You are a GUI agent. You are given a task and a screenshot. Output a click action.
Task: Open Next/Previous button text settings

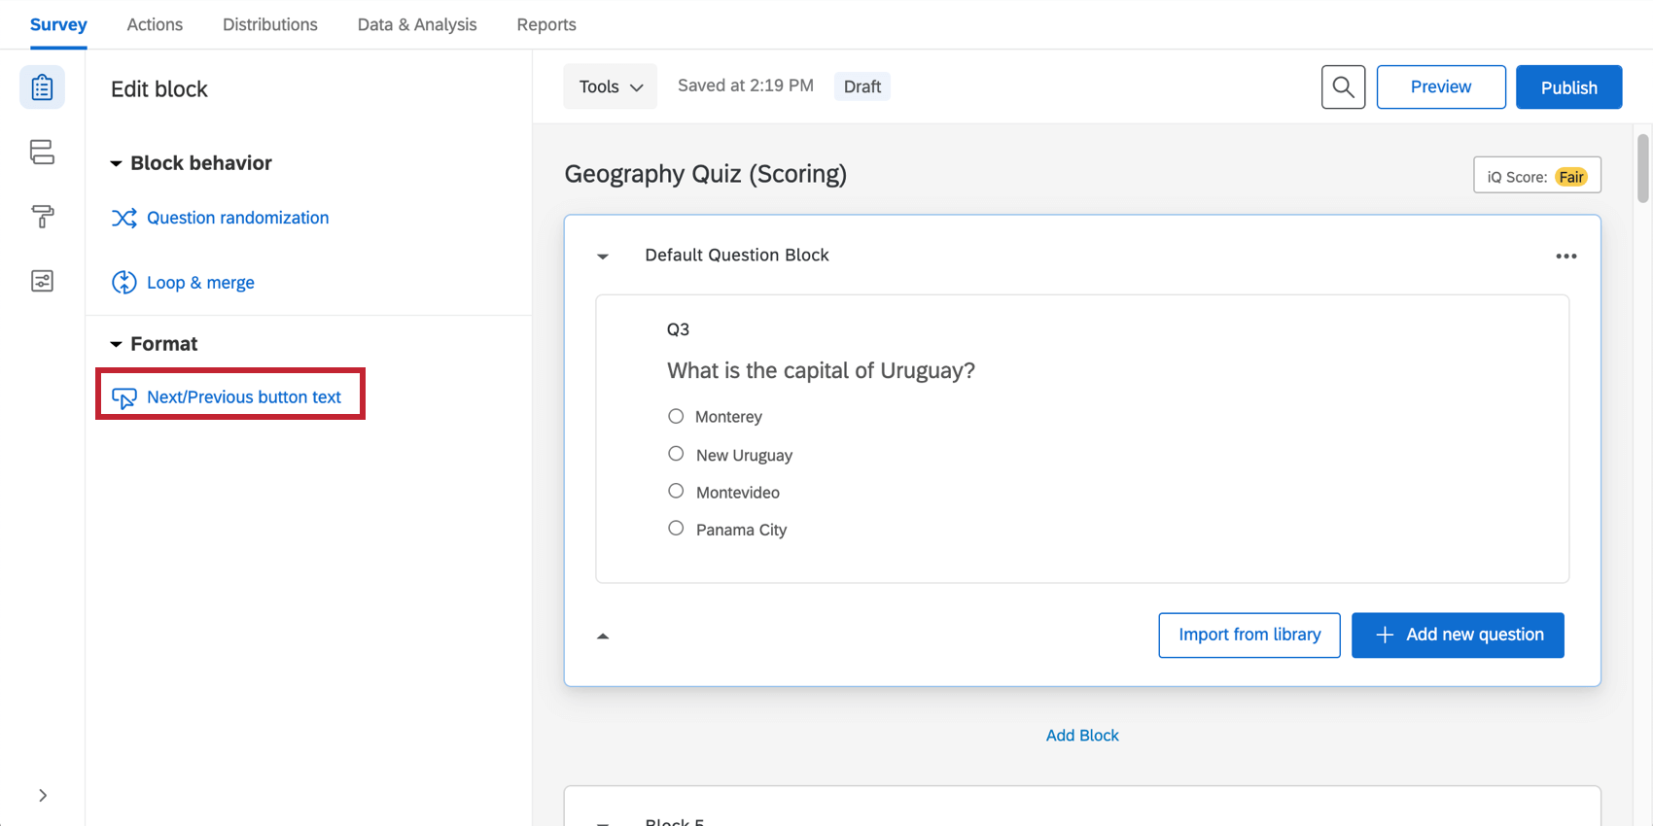tap(243, 396)
